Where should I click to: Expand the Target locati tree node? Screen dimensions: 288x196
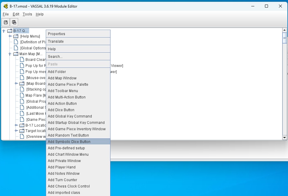coord(16,131)
